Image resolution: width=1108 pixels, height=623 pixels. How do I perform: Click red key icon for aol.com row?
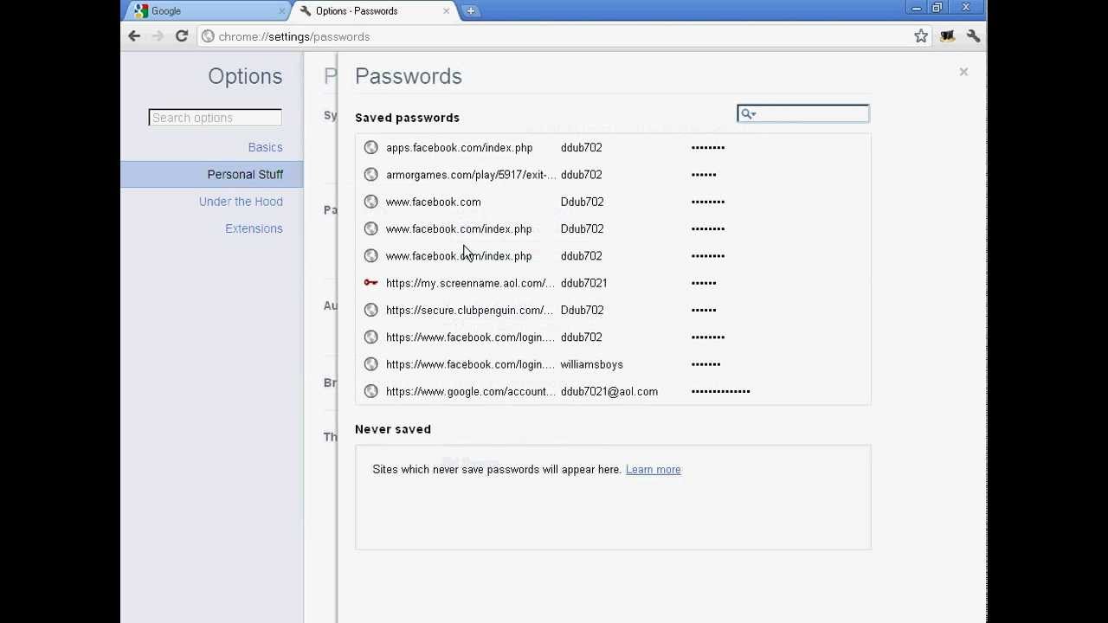click(x=371, y=283)
